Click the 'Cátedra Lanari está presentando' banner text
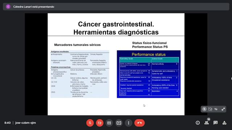Image resolution: width=232 pixels, height=130 pixels. point(34,6)
